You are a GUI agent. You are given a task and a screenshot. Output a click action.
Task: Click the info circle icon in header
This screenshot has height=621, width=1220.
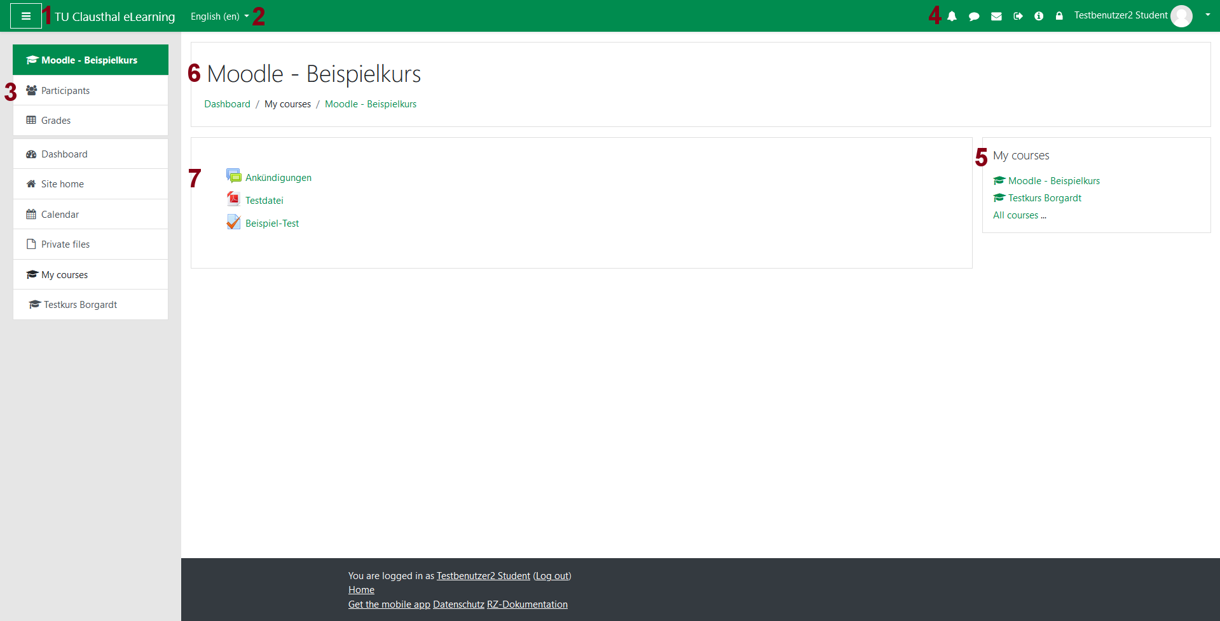pos(1039,17)
